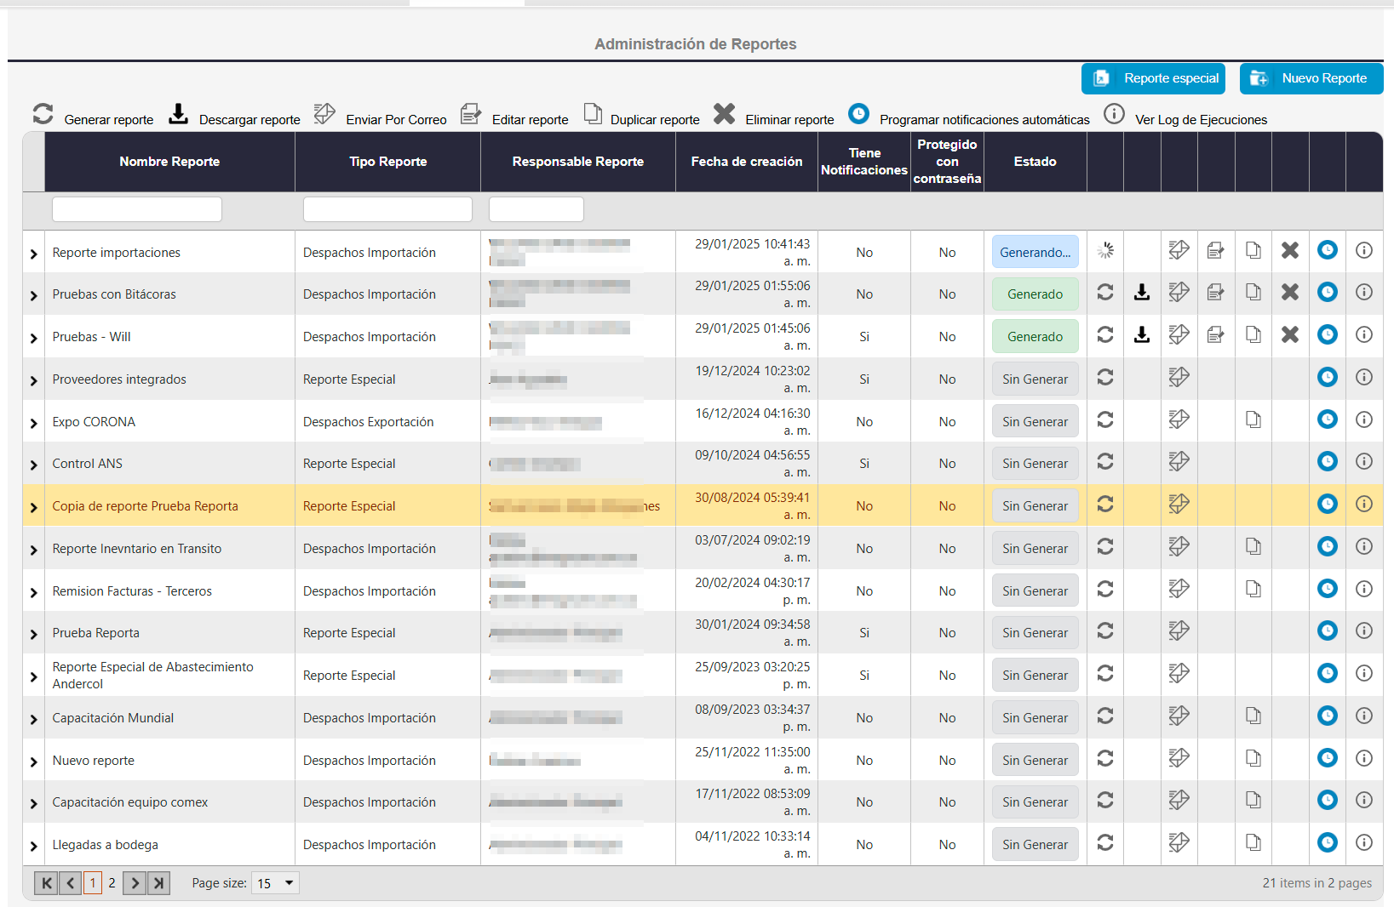Send Proveedores integrados report by email
The image size is (1394, 907).
pos(1179,377)
